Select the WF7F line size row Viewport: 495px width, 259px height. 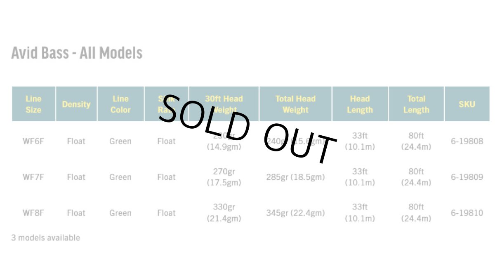(x=33, y=177)
